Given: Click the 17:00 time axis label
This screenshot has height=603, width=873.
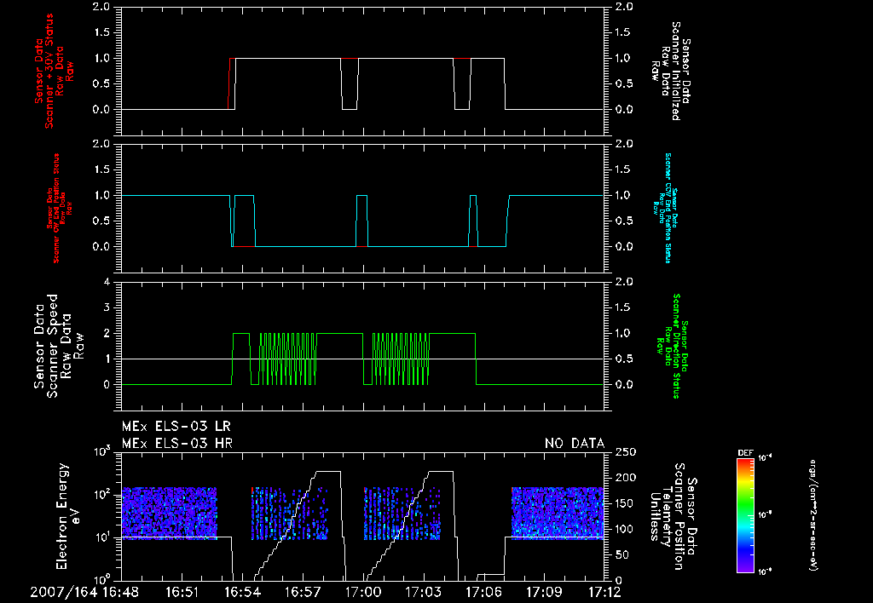Looking at the screenshot, I should click(x=363, y=592).
